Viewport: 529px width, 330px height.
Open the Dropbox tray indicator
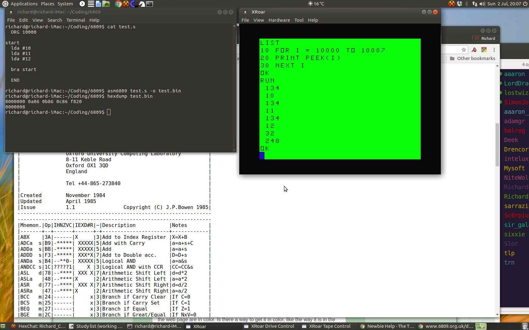click(459, 4)
